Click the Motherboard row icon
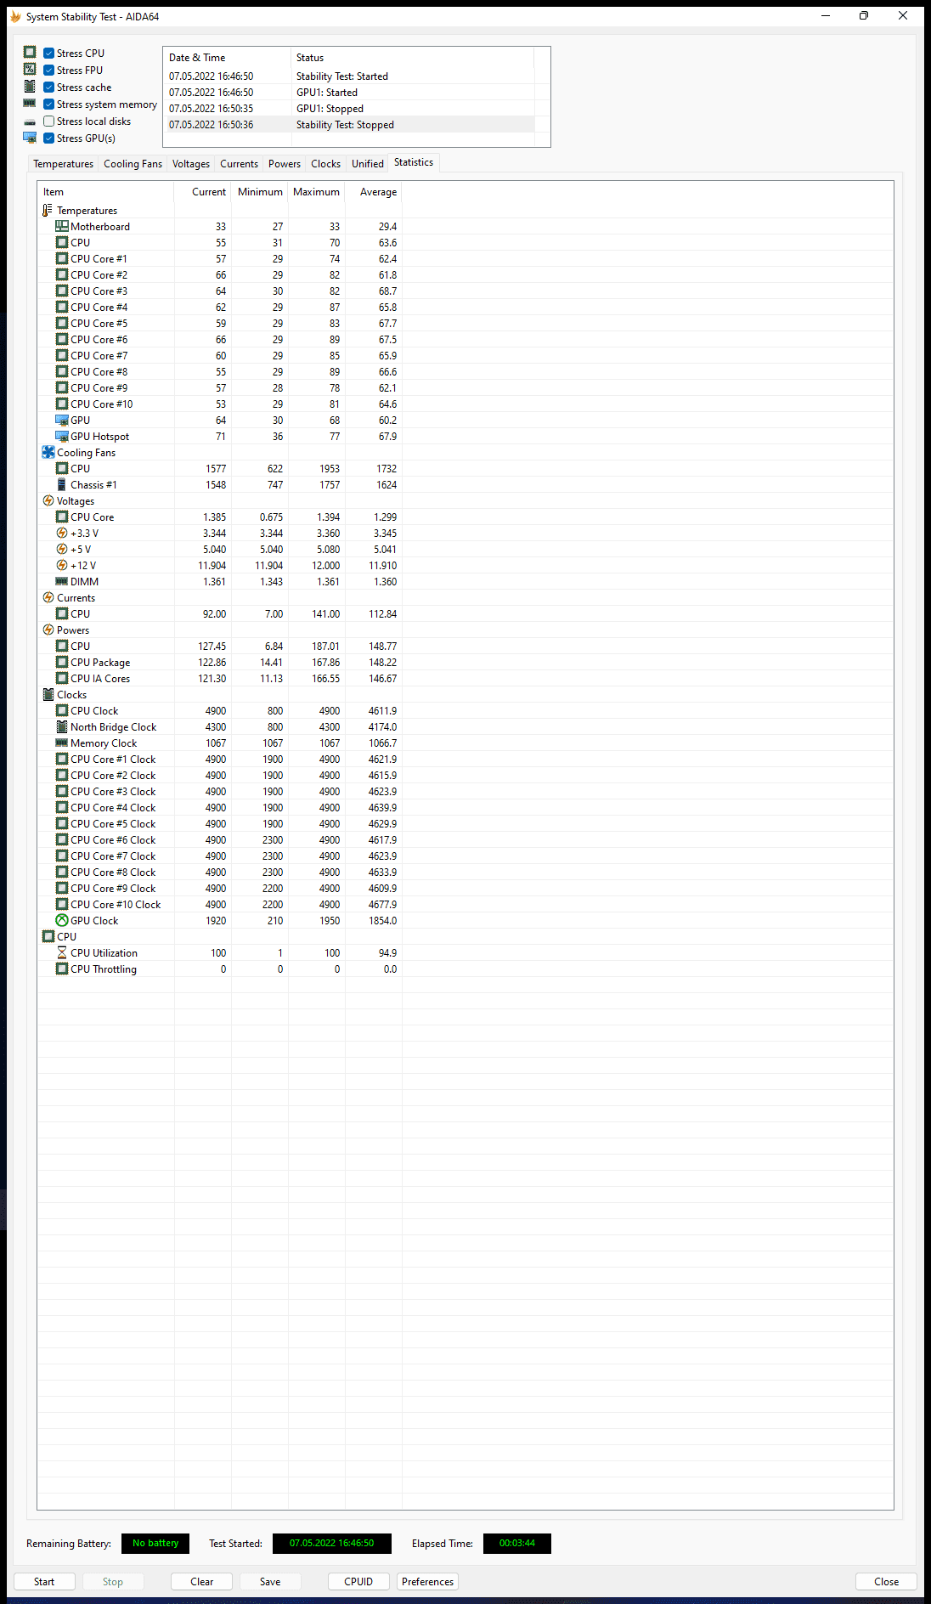 [x=61, y=226]
